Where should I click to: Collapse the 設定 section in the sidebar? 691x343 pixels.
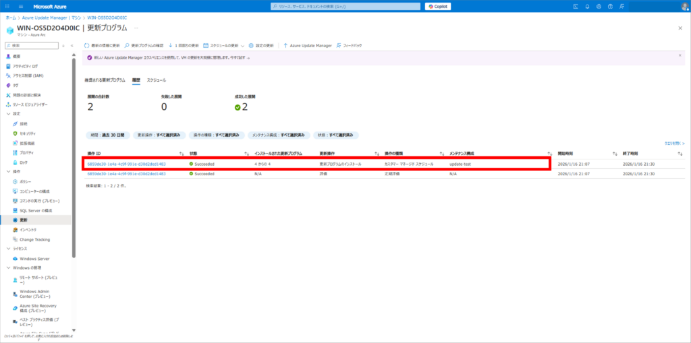(x=7, y=114)
